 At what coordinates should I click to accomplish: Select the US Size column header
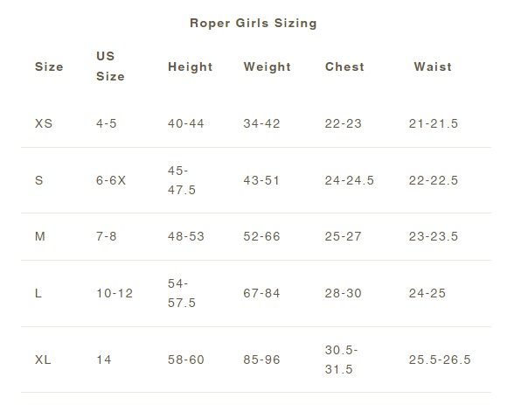110,66
